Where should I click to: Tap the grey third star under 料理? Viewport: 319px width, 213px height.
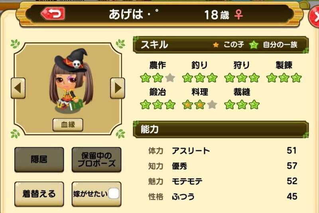pyautogui.click(x=212, y=105)
